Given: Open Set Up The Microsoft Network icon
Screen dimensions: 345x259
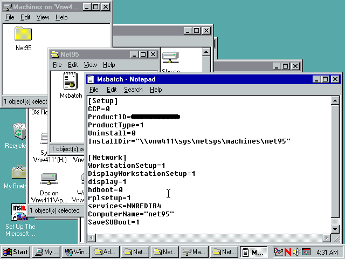Looking at the screenshot, I should [x=19, y=212].
